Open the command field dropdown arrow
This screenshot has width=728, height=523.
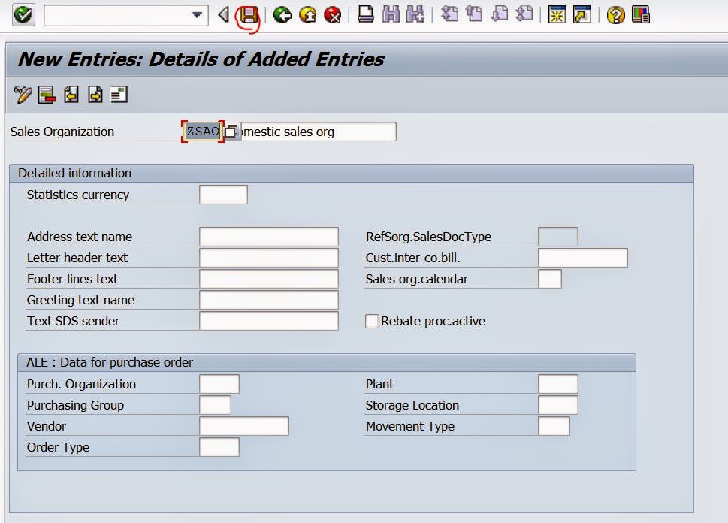197,14
